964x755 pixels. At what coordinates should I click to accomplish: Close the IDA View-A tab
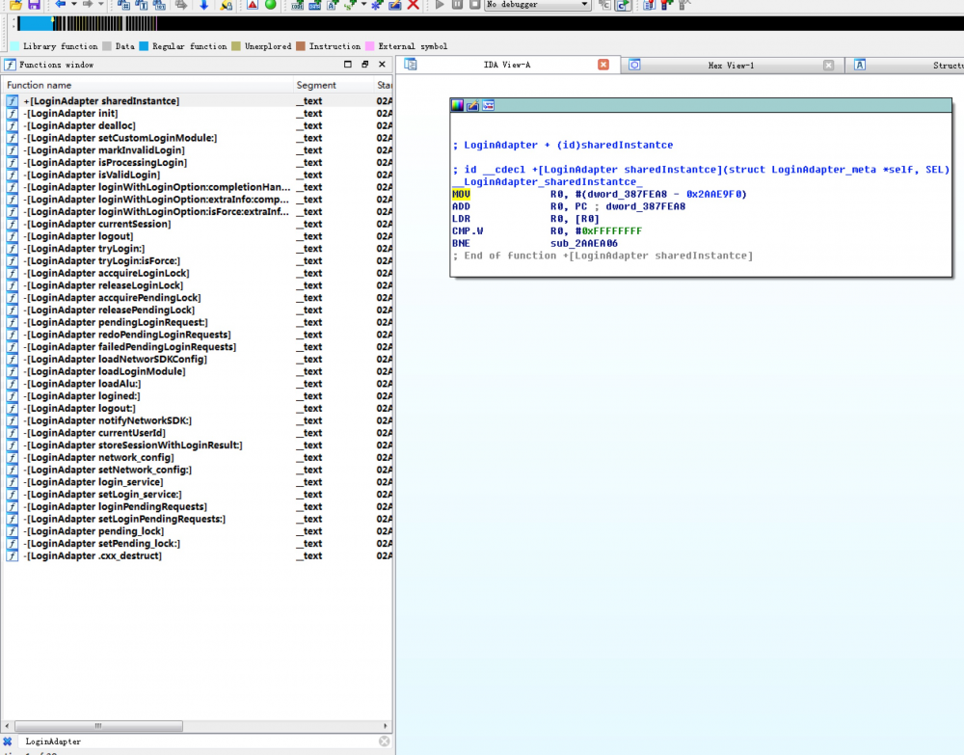pyautogui.click(x=603, y=66)
